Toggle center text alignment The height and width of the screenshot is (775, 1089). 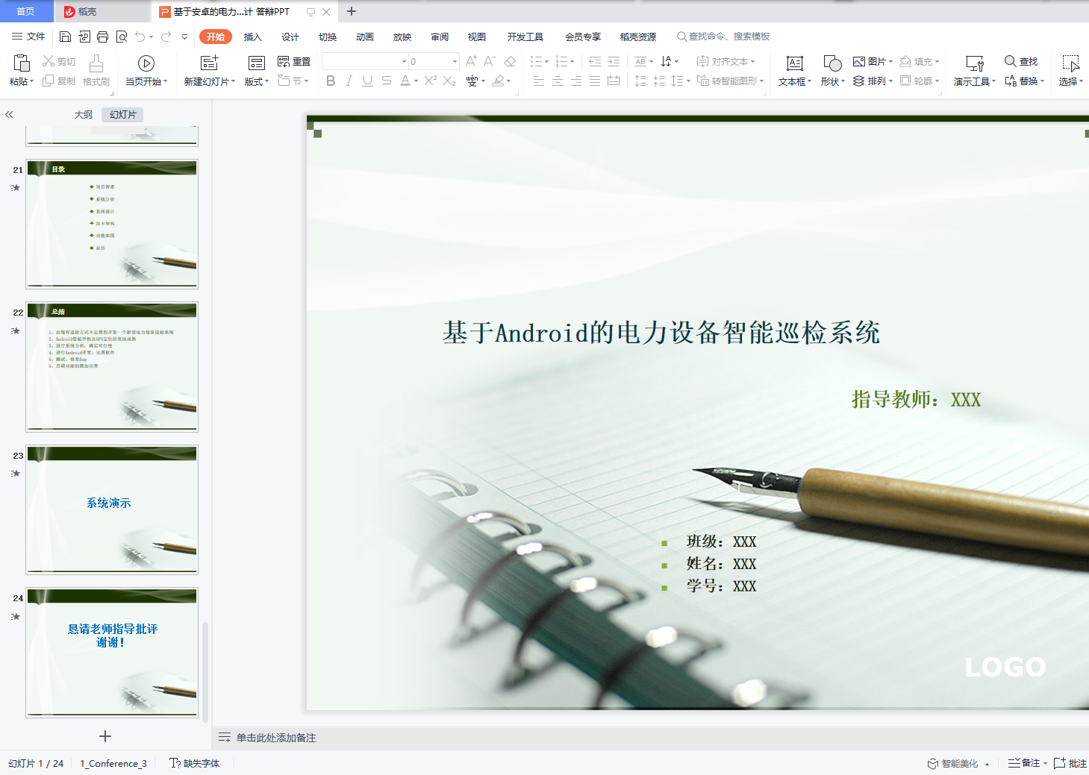pos(558,81)
